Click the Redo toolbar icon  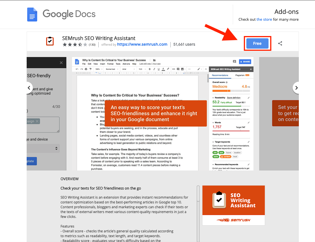point(81,69)
